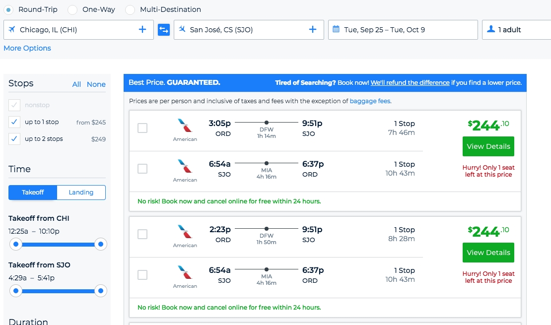The image size is (551, 325).
Task: Click the arriving airplane icon beside San José
Action: click(x=182, y=30)
